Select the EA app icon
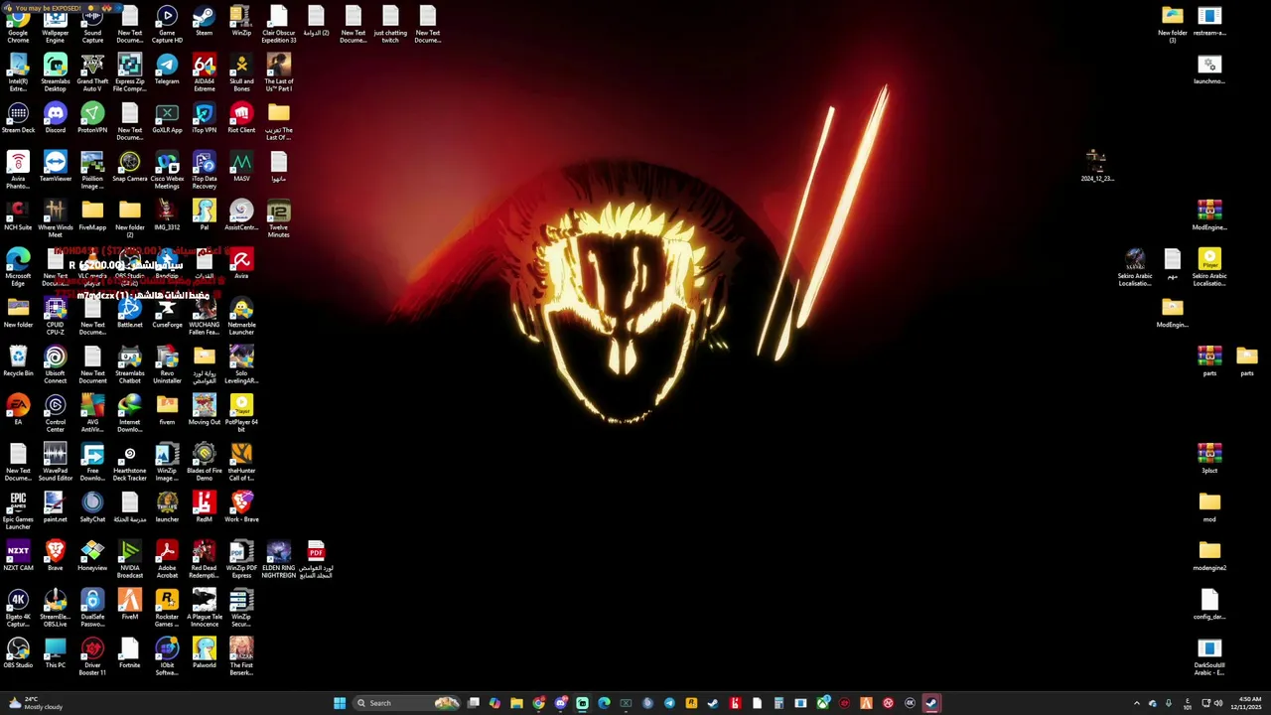 (x=18, y=410)
